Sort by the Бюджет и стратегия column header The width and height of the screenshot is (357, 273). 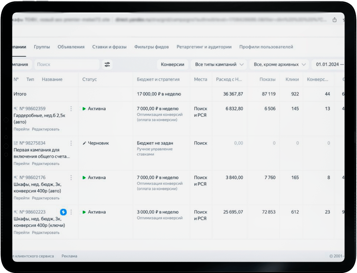coord(158,79)
